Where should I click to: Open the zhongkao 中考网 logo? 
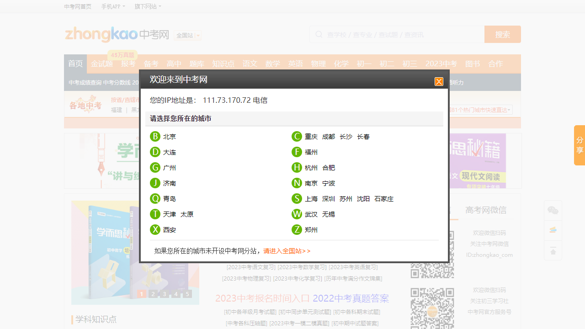point(117,34)
